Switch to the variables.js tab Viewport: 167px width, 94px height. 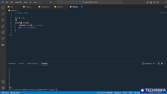coord(45,7)
